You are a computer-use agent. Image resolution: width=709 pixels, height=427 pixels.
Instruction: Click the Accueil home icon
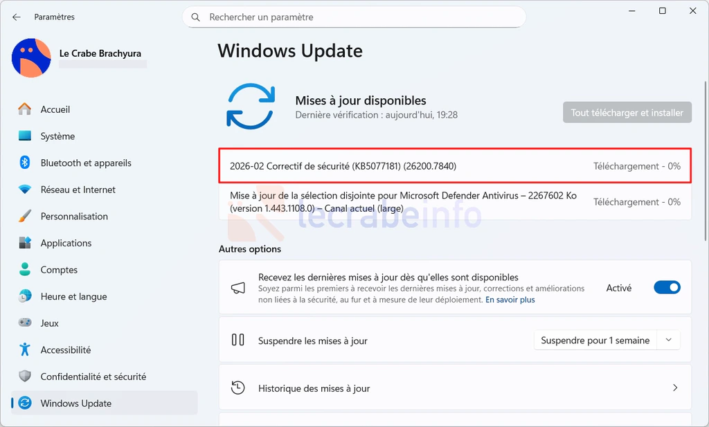25,109
